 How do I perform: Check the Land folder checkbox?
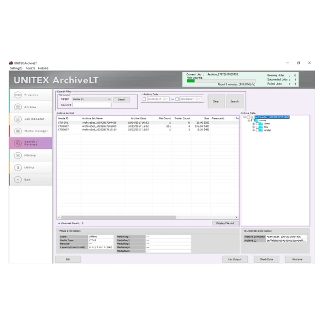257,124
